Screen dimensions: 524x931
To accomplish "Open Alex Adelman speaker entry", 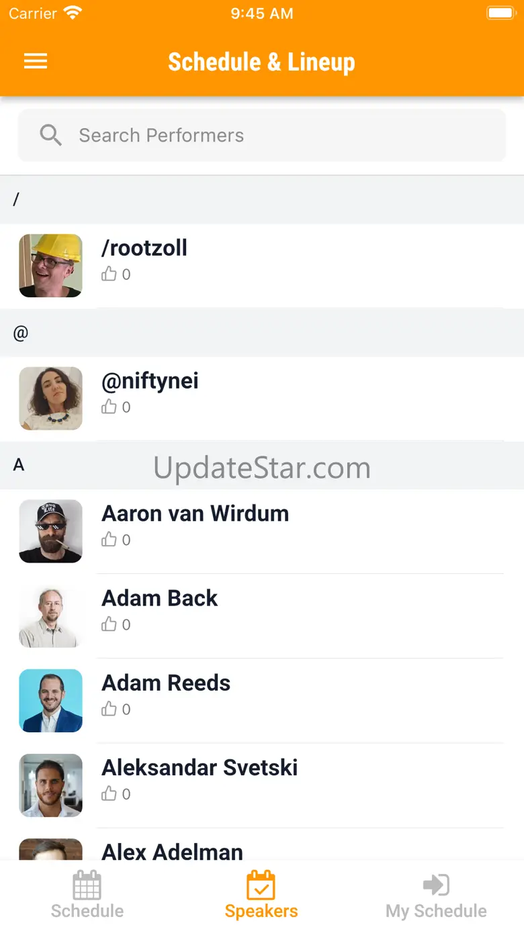I will coord(172,851).
